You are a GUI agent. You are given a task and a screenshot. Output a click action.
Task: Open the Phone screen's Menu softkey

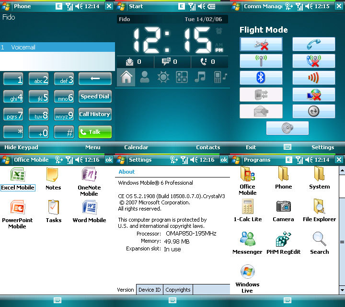tap(92, 147)
